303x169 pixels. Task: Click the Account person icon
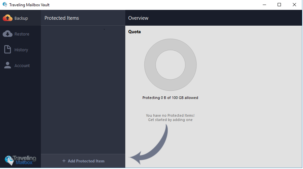[8, 65]
